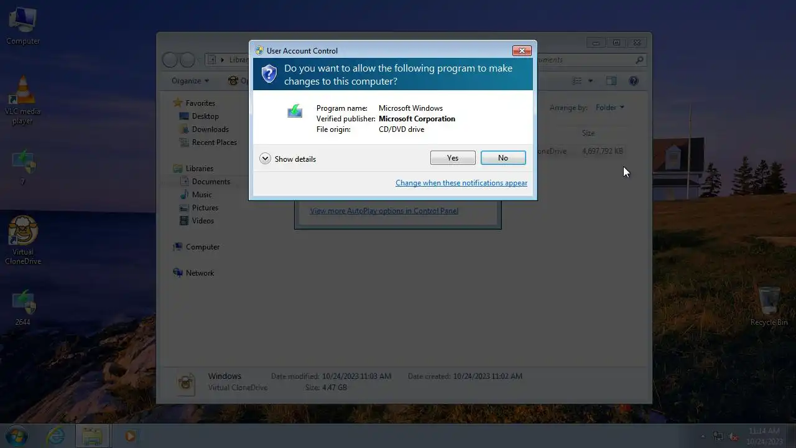Open Arrange by Folder dropdown in Explorer

[610, 108]
